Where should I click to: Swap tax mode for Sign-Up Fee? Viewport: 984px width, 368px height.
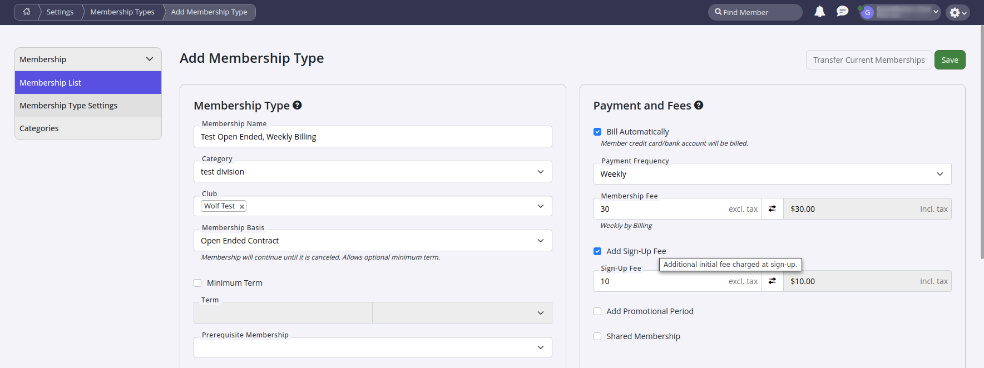[772, 281]
